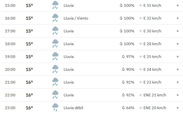Click the raindrop icon beside 97%
Screen dimensions: 183x113
pos(123,57)
